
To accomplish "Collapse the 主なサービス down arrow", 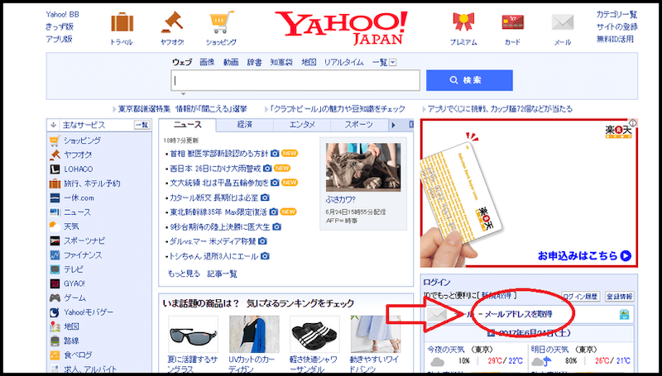I will (53, 125).
